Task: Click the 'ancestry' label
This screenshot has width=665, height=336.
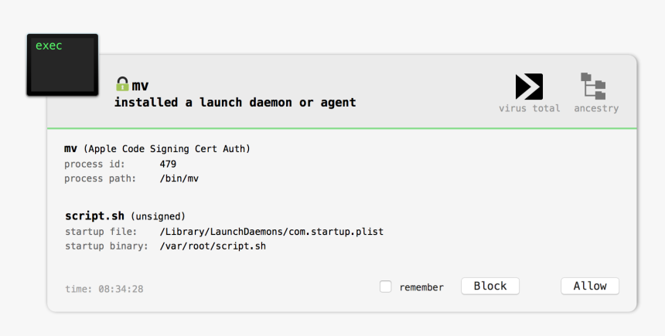Action: coord(596,108)
